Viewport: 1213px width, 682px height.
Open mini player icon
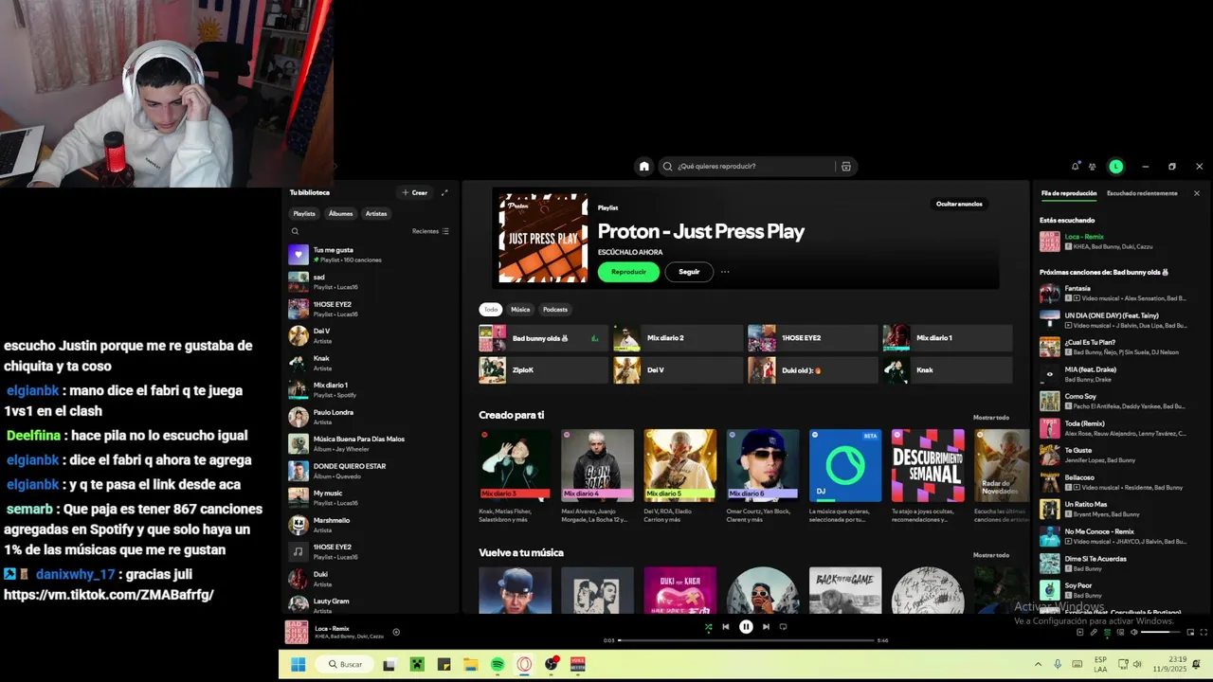click(x=1190, y=632)
